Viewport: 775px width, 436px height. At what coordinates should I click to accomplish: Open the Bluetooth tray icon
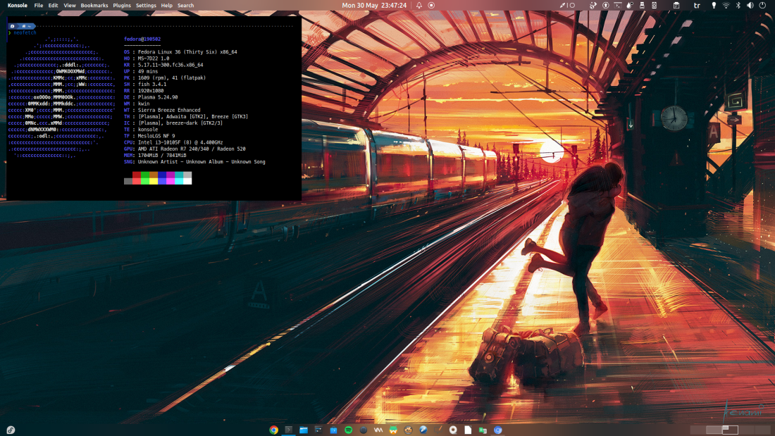pyautogui.click(x=738, y=6)
